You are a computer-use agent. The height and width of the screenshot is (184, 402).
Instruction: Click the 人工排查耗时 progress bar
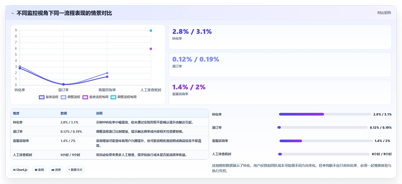(x=324, y=154)
